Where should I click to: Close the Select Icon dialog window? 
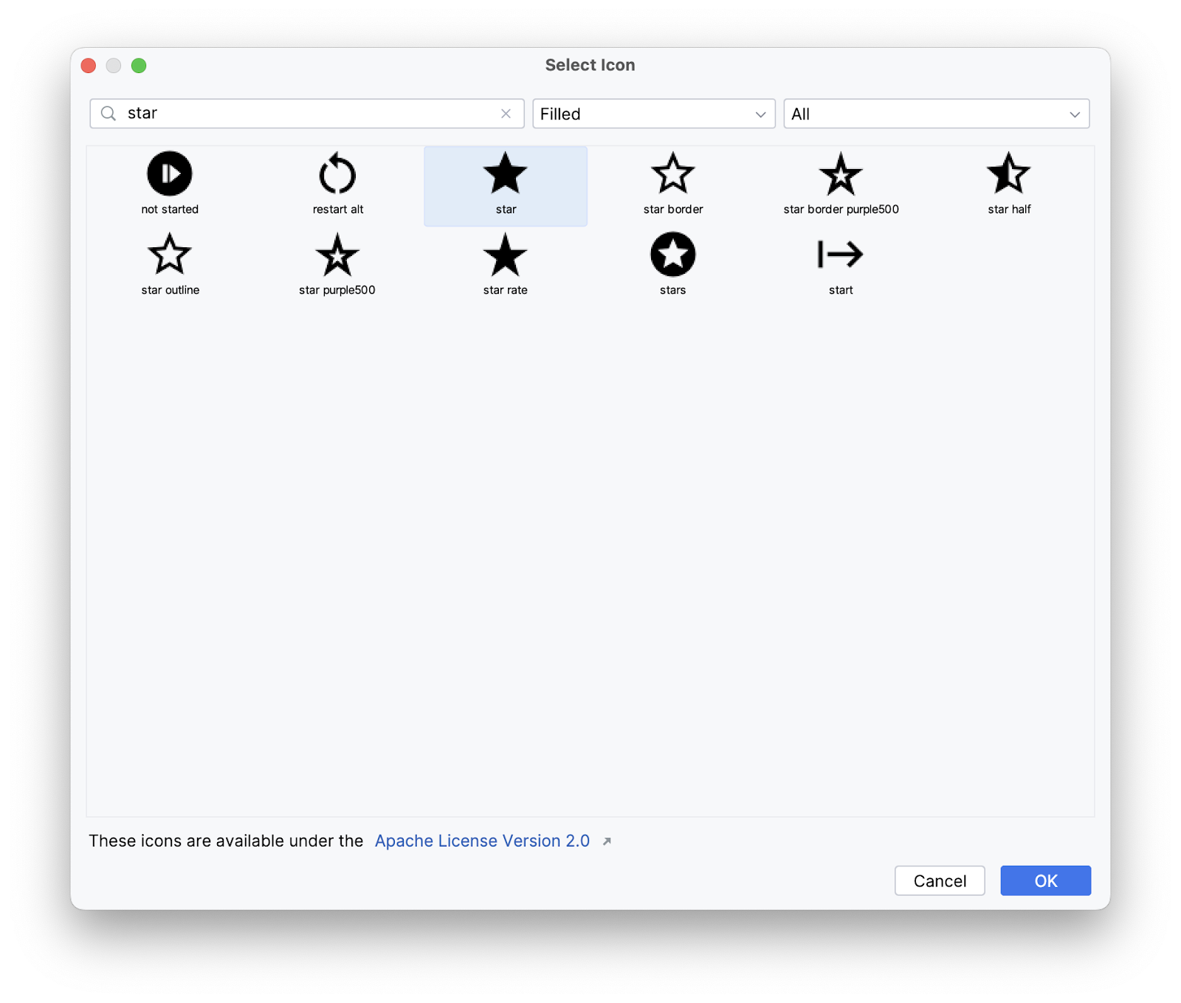89,66
